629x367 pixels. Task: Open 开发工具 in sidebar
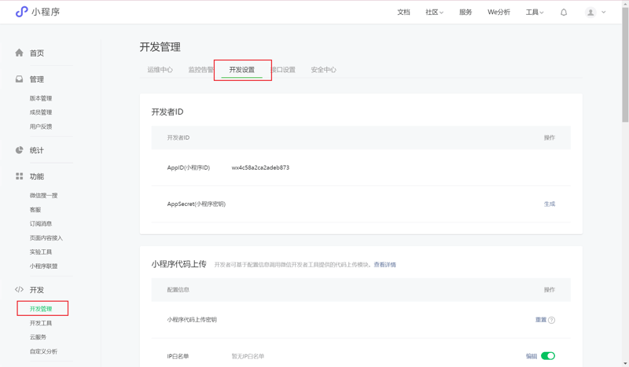click(41, 323)
